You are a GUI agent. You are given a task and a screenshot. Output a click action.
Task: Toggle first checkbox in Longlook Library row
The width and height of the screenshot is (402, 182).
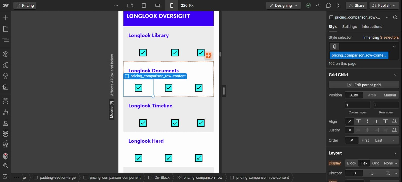(x=143, y=53)
